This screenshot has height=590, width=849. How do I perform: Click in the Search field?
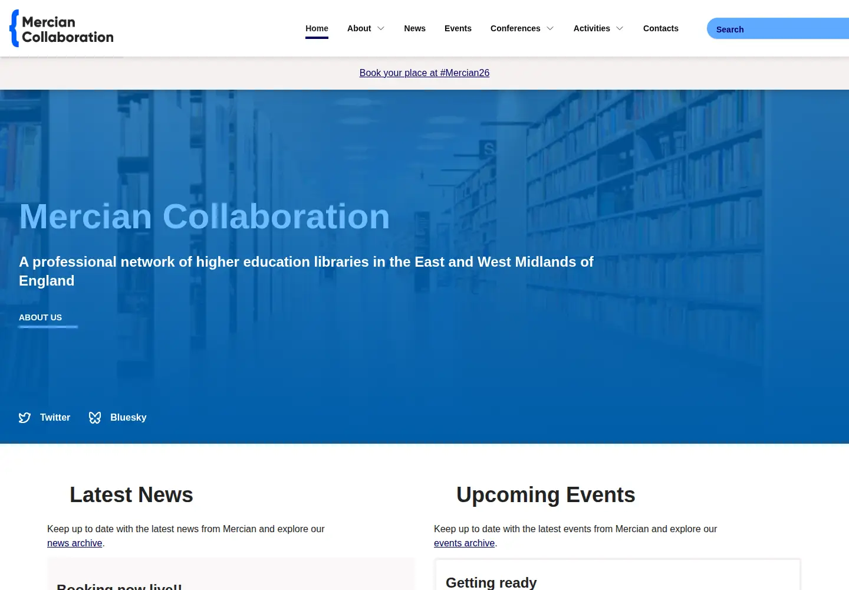[x=778, y=29]
